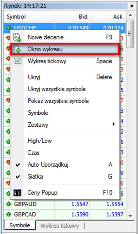This screenshot has width=138, height=234.
Task: Switch to the Wykres tickowy bottom tab
Action: tap(60, 226)
